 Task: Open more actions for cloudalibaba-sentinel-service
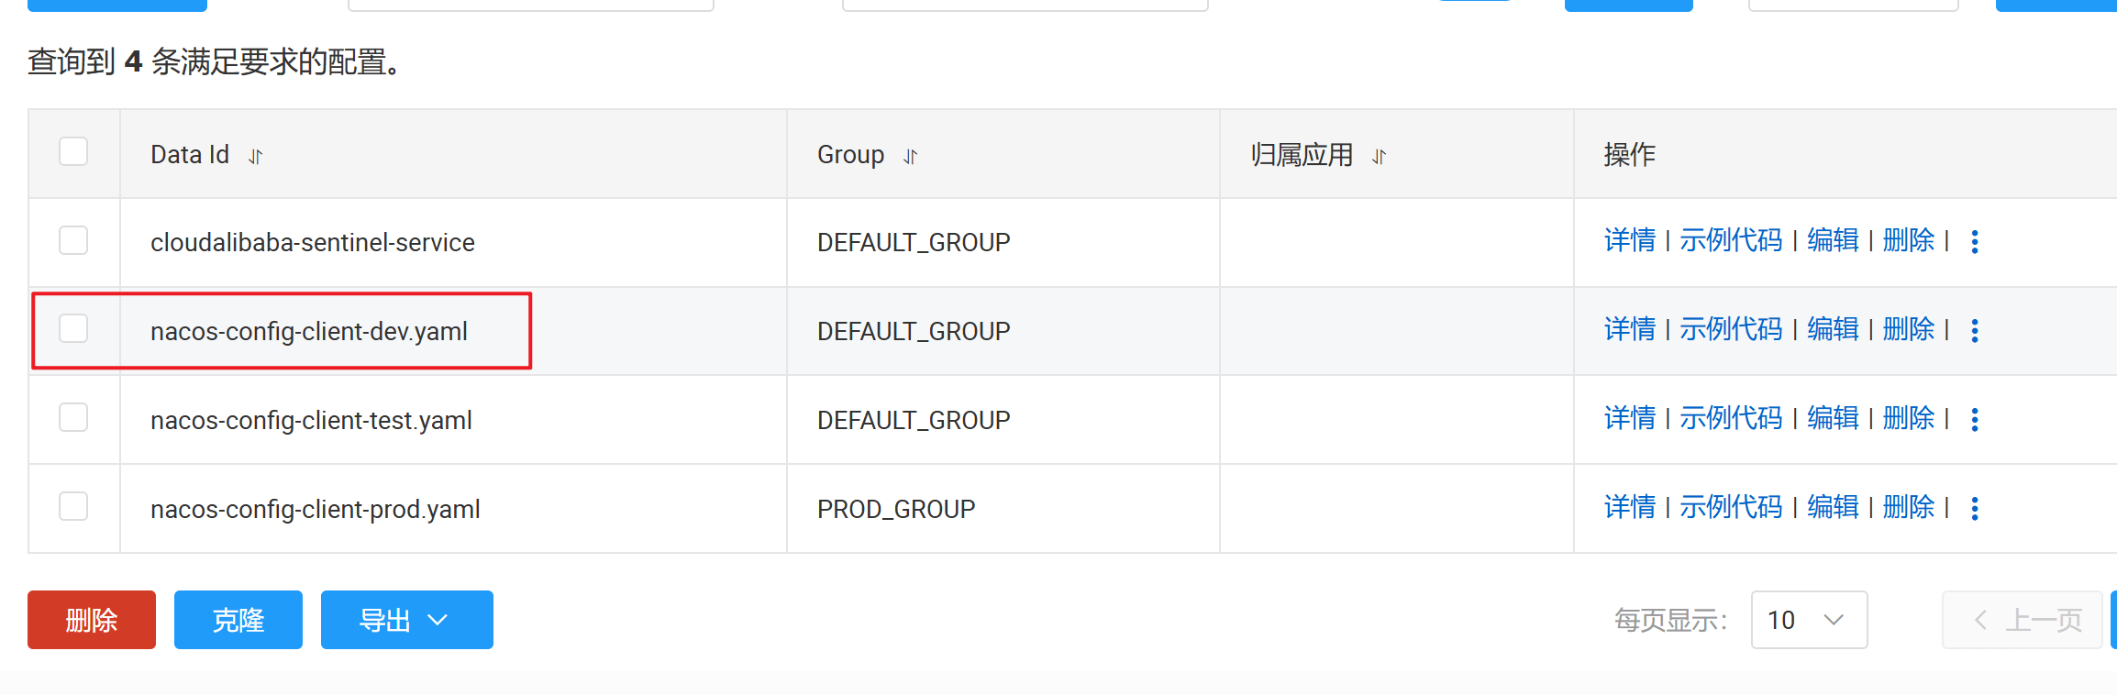tap(1975, 242)
